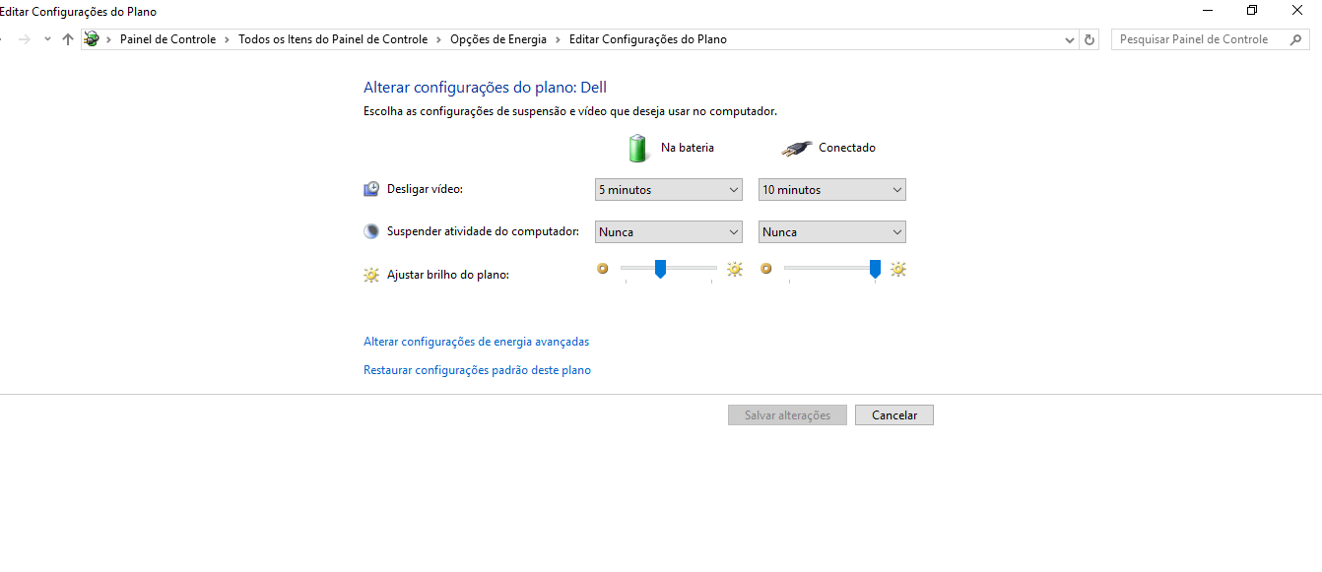The image size is (1322, 572).
Task: Open Desligar vídeo plugged-in dropdown (10 minutos)
Action: (x=831, y=190)
